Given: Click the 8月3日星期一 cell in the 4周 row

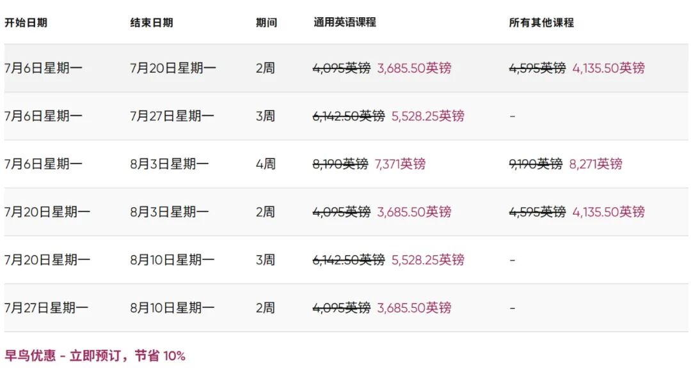Looking at the screenshot, I should pyautogui.click(x=170, y=164).
